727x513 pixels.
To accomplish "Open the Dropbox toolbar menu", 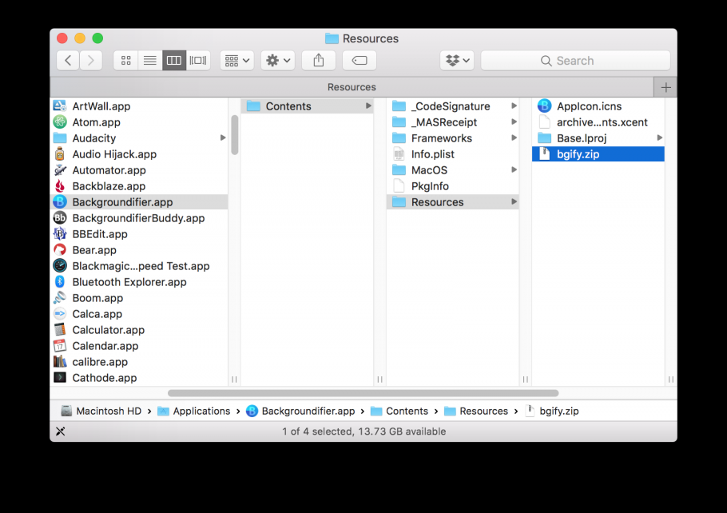I will (x=457, y=60).
